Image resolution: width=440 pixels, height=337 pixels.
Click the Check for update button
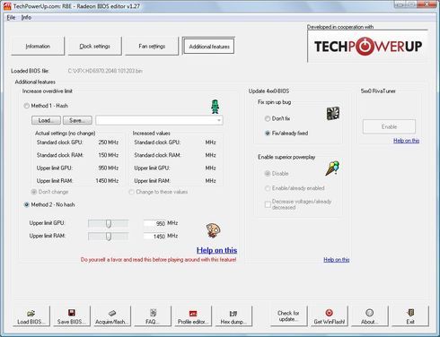click(x=288, y=316)
